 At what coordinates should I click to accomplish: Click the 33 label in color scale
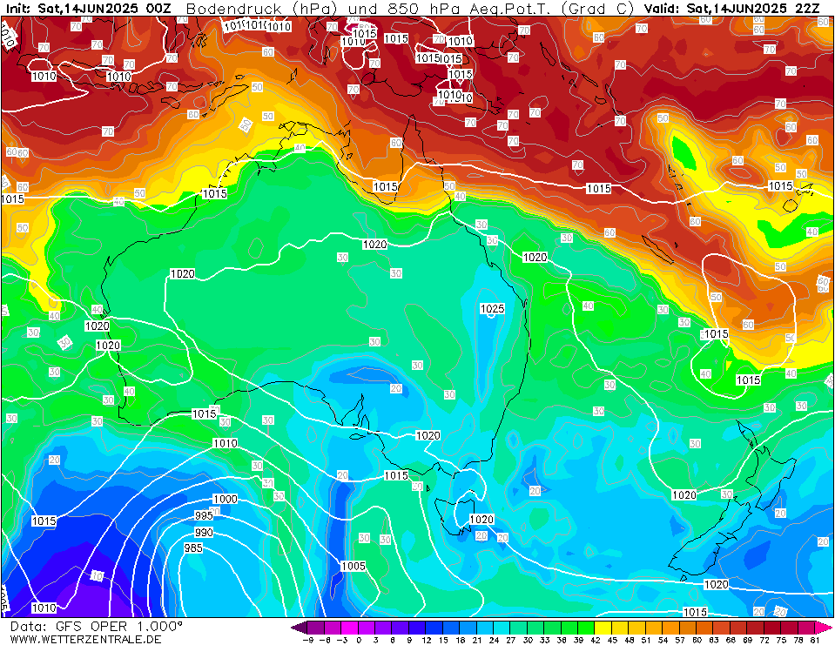click(544, 640)
